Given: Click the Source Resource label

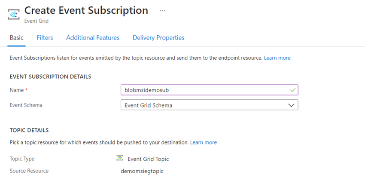Looking at the screenshot, I should (x=29, y=171).
